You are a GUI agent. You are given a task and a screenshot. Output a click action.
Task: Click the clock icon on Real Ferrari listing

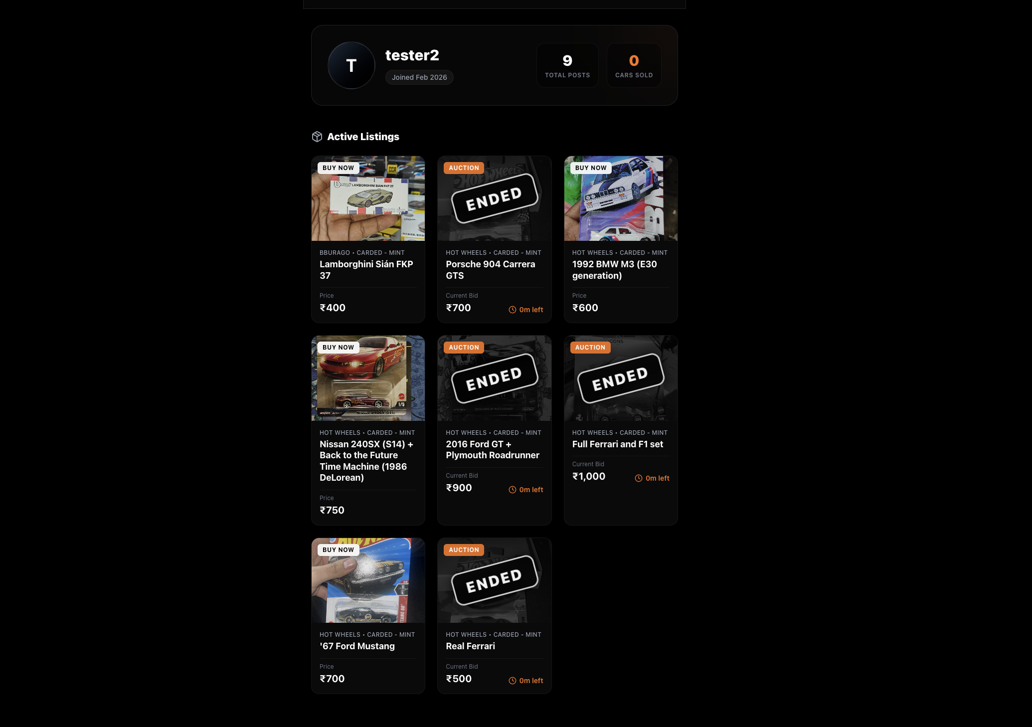point(513,681)
